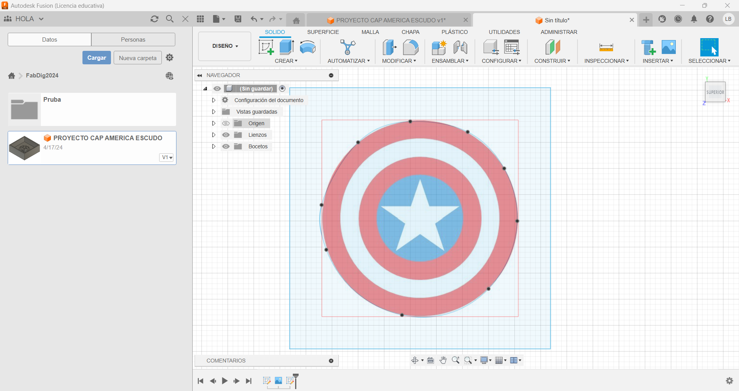
Task: Activate the Select tool icon
Action: pyautogui.click(x=709, y=47)
